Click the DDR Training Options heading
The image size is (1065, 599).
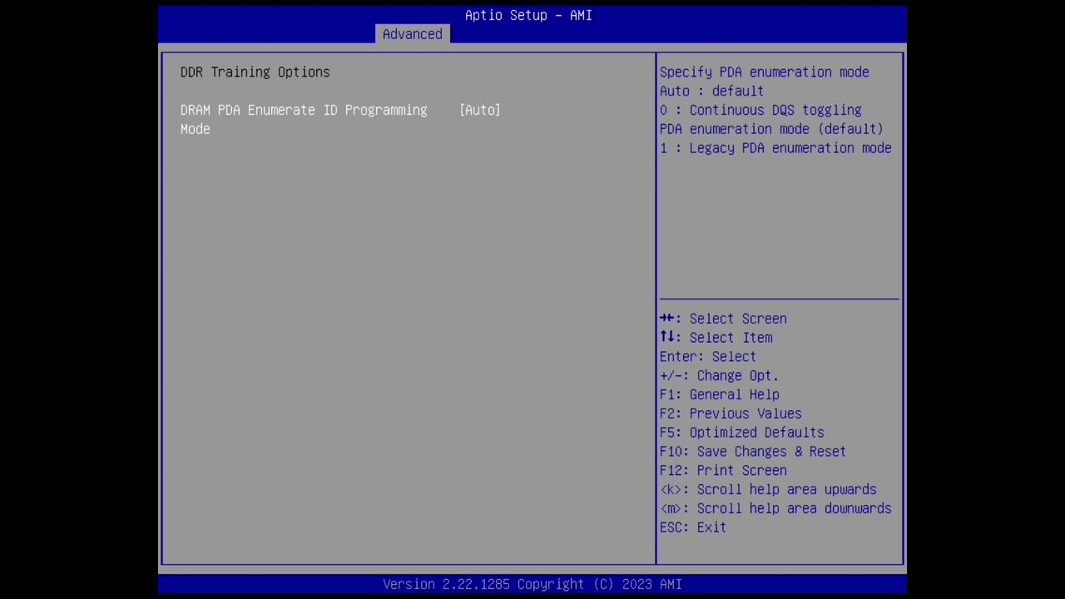tap(255, 72)
